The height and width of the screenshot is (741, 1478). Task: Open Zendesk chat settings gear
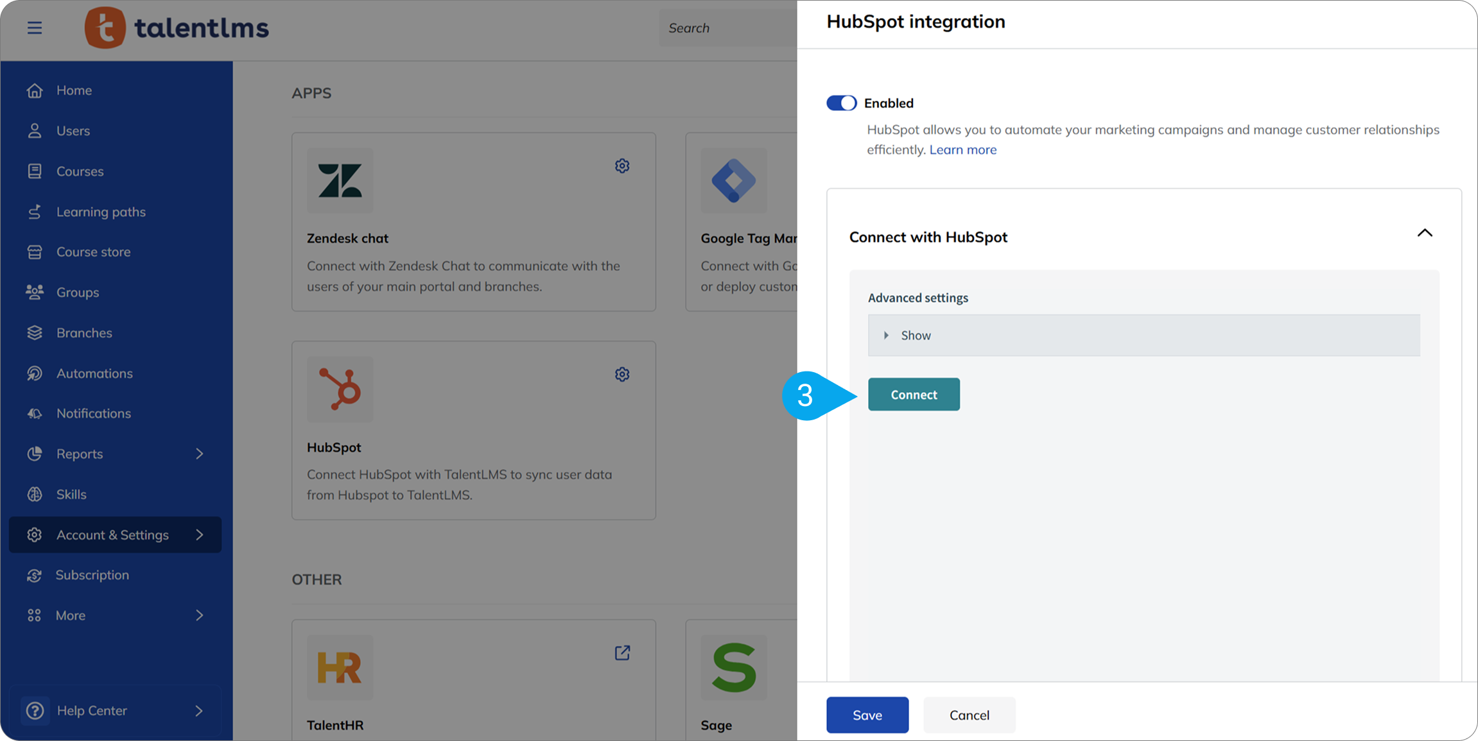[622, 166]
